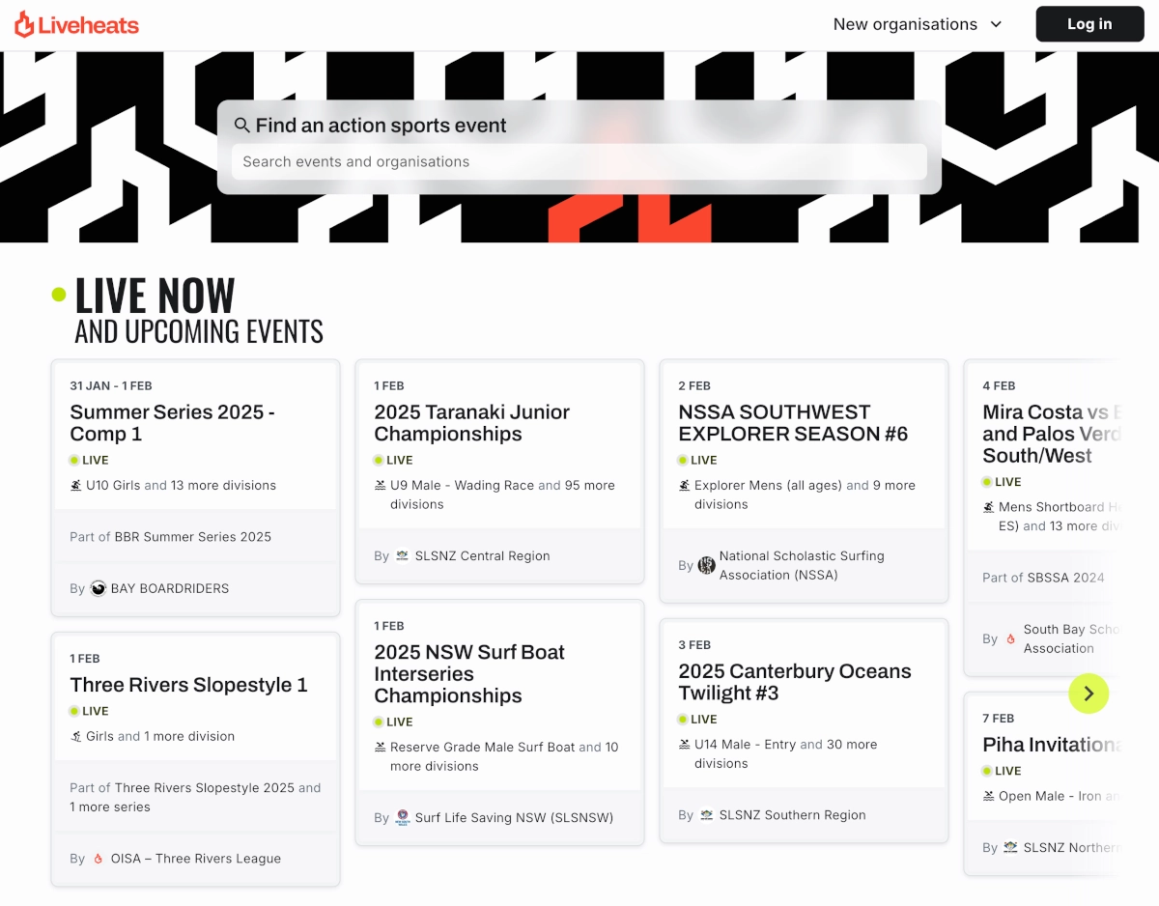Open Three Rivers Slopestyle 1 event

[x=188, y=685]
